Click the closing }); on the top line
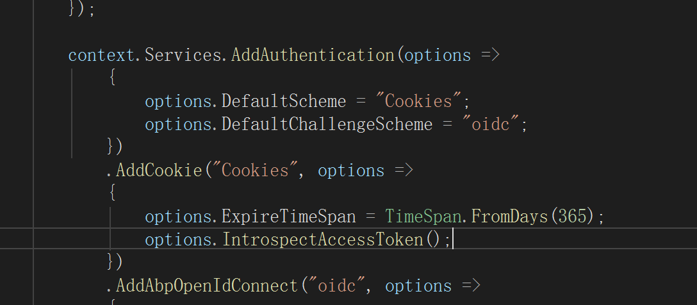The image size is (697, 305). (x=81, y=11)
